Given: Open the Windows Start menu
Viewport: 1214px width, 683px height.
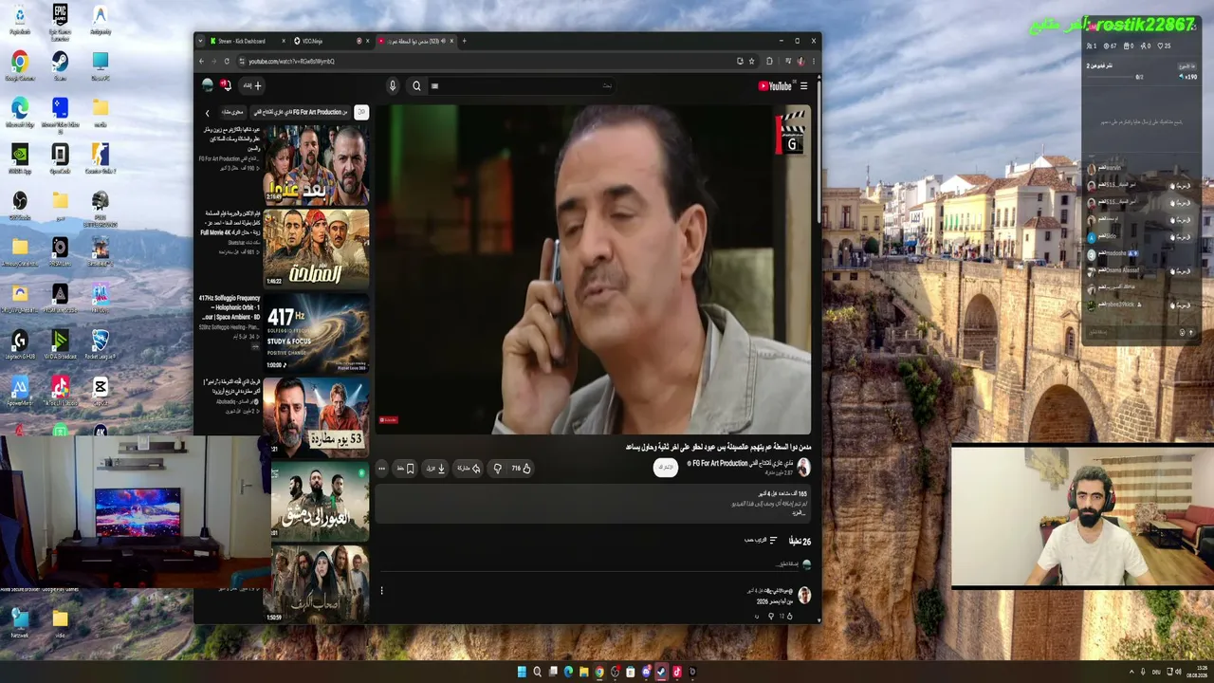Looking at the screenshot, I should pyautogui.click(x=522, y=673).
